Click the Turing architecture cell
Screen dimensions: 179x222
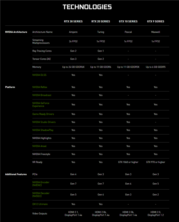101,32
